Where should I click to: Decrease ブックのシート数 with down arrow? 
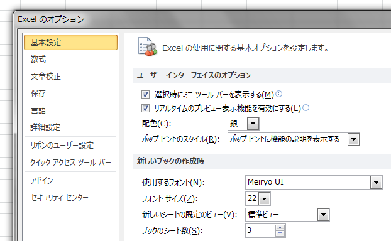(x=280, y=233)
